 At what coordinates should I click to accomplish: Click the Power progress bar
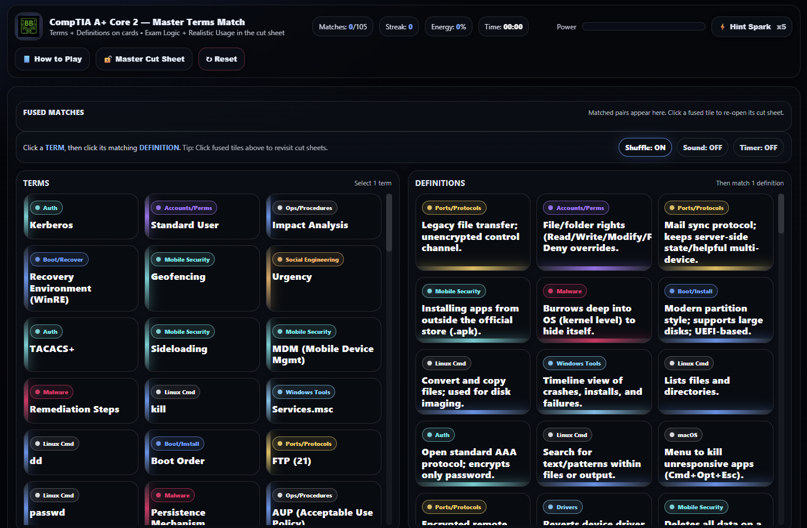(x=643, y=27)
